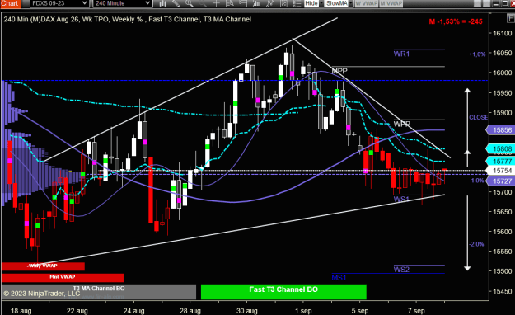515x315 pixels.
Task: Click the 15727 purple price marker
Action: (500, 181)
